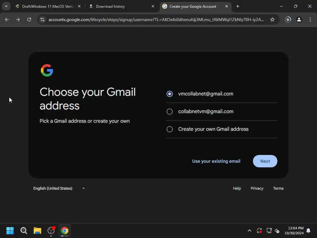Open Chrome downloads icon

(288, 20)
